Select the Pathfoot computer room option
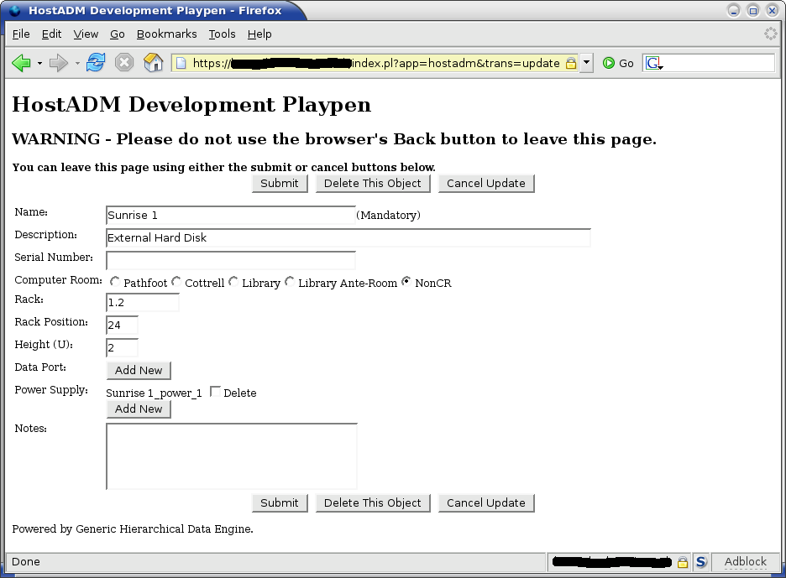The width and height of the screenshot is (786, 578). click(115, 282)
